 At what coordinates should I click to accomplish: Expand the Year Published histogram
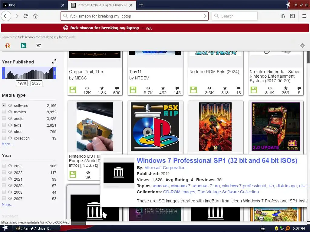[54, 62]
